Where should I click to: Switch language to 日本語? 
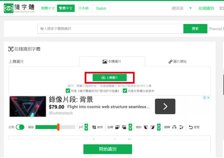point(84,8)
